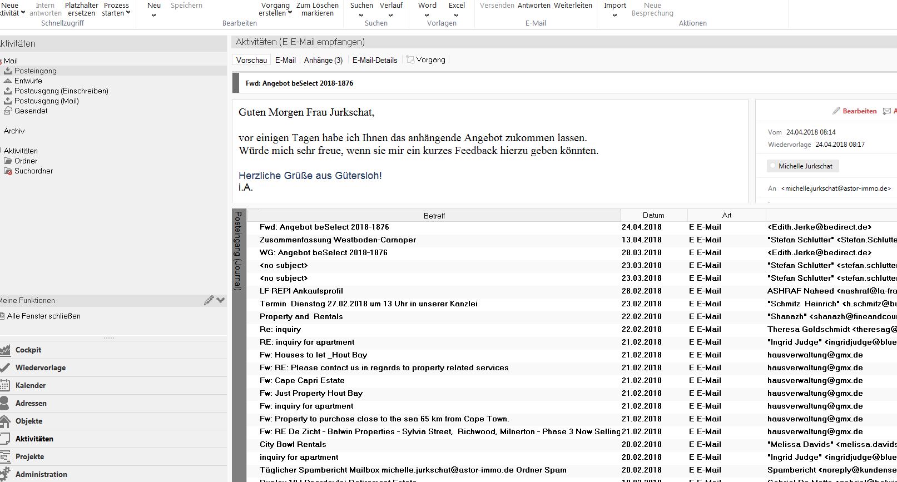Collapse the Meine Funktionen panel

tap(221, 300)
